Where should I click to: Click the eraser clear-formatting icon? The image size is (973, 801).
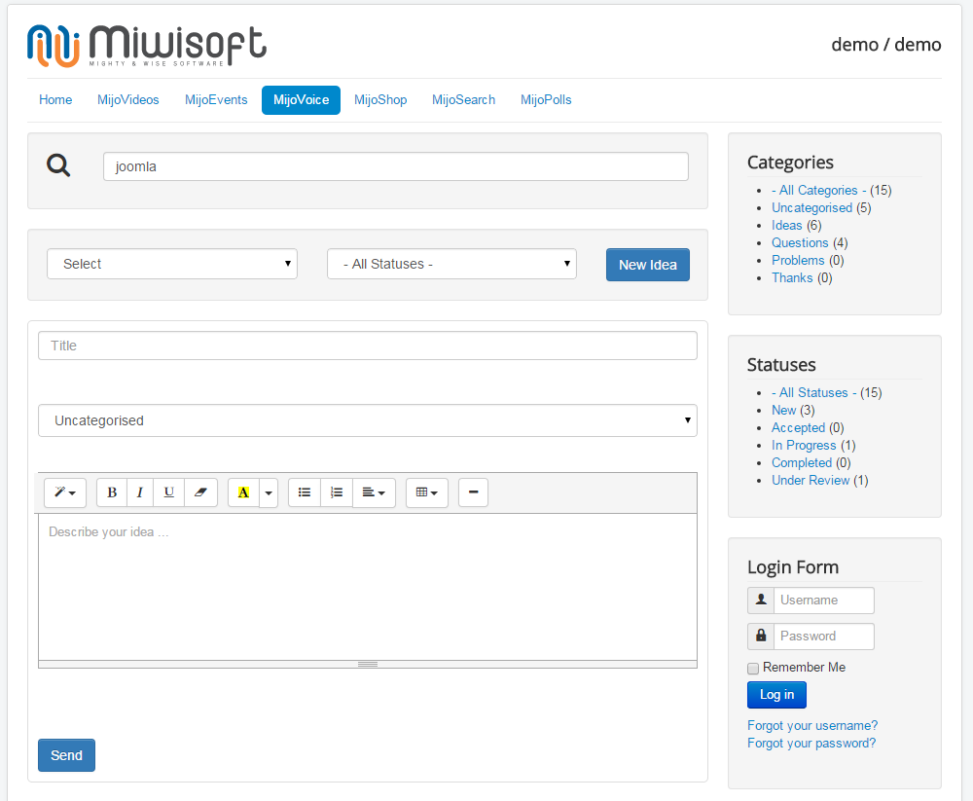pyautogui.click(x=200, y=492)
